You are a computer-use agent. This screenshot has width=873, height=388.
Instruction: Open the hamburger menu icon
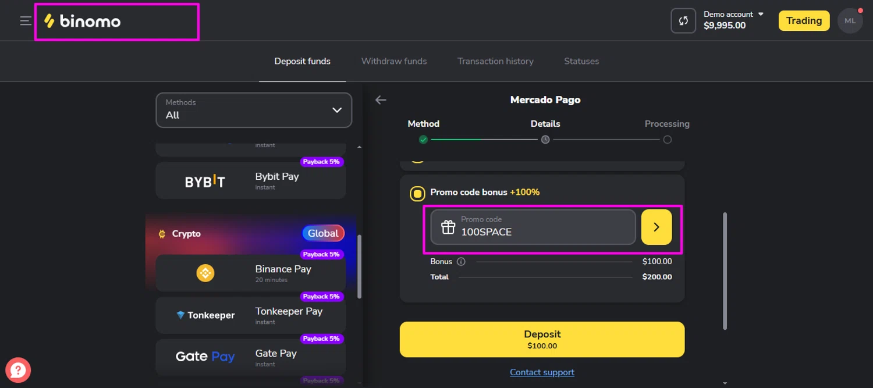click(26, 21)
